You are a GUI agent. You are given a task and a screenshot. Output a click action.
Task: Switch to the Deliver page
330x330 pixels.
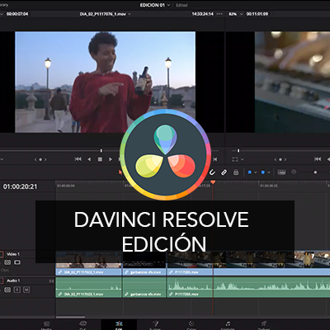coord(264,325)
